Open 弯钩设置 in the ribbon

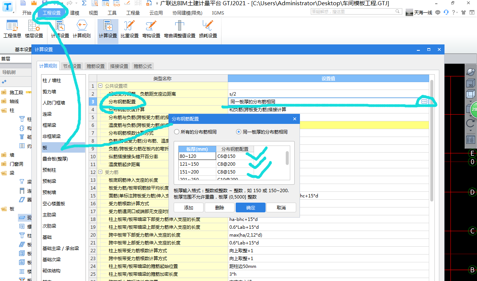(151, 29)
